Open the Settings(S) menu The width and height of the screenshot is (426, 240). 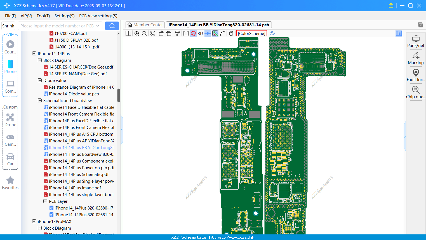pyautogui.click(x=65, y=16)
